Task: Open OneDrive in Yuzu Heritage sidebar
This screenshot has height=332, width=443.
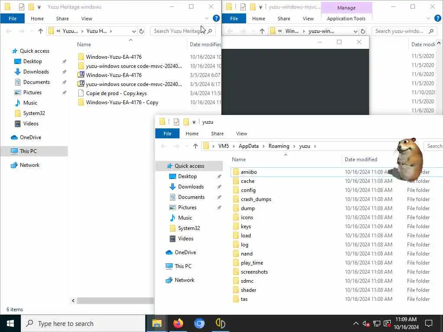Action: 31,137
